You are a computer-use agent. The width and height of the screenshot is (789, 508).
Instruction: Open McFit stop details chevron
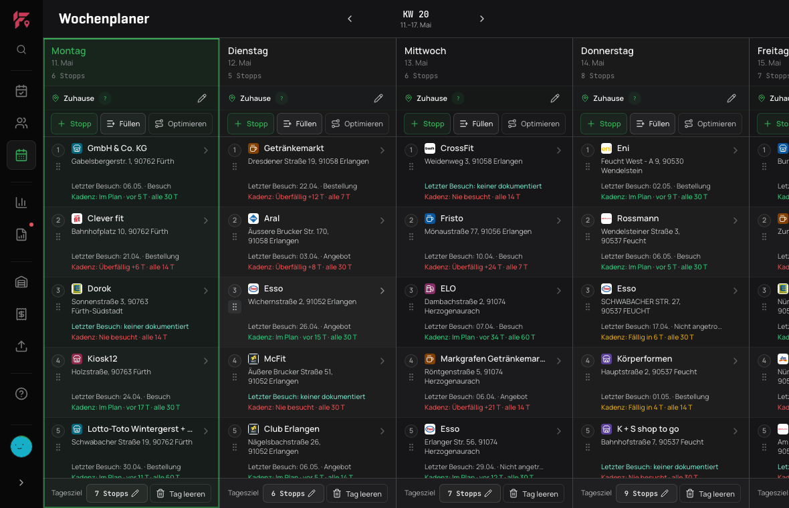382,361
